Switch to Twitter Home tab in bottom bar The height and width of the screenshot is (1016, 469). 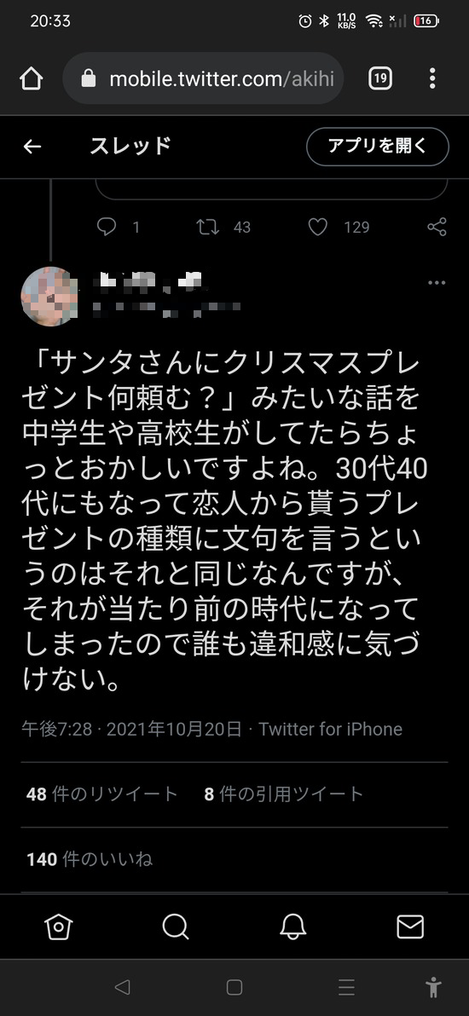coord(58,927)
